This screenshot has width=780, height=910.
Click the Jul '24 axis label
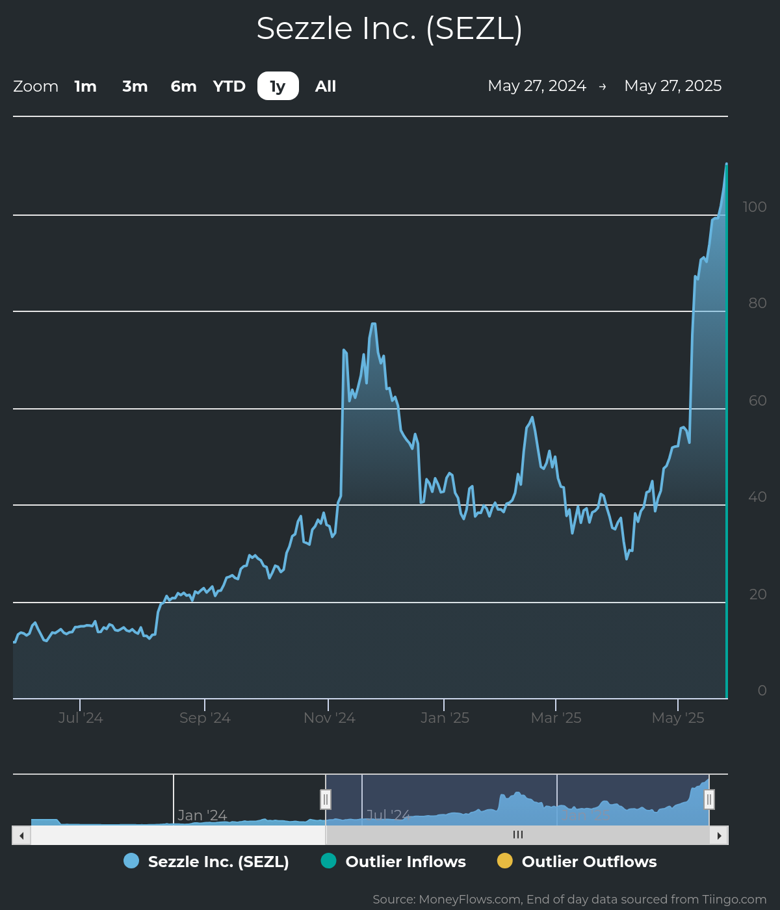coord(81,718)
